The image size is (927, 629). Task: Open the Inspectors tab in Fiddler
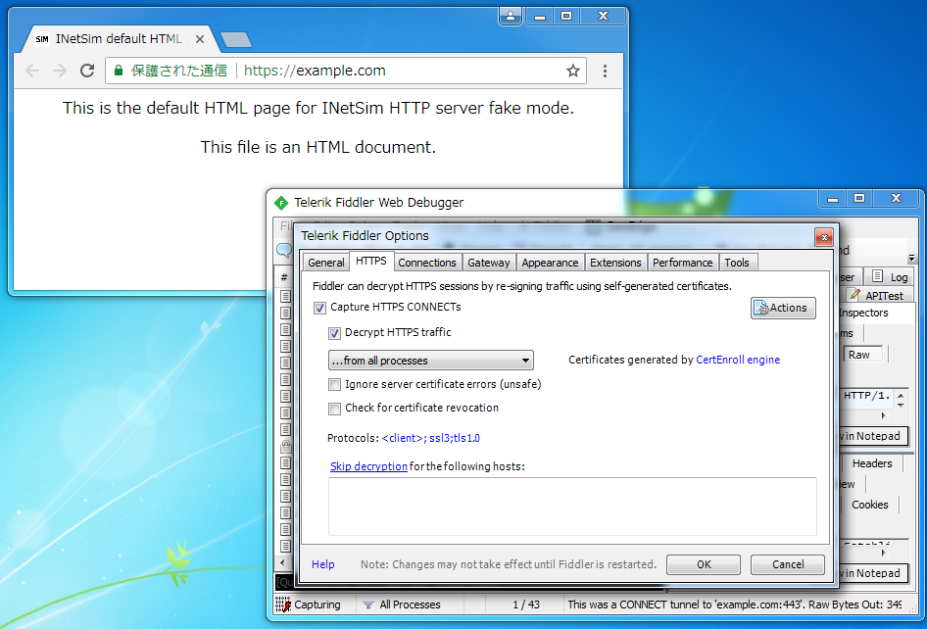[863, 313]
